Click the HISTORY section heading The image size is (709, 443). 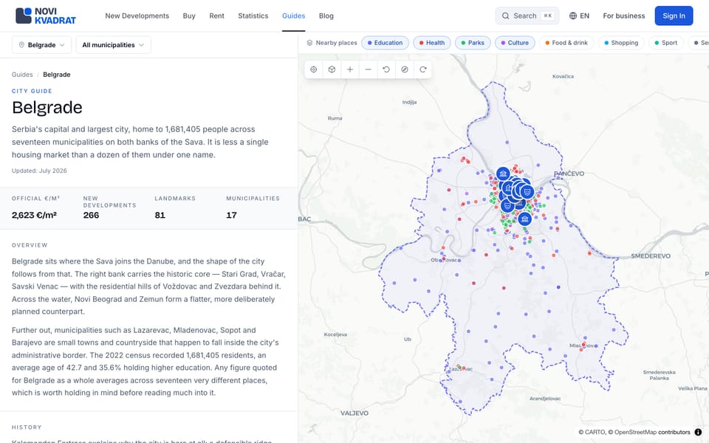27,427
